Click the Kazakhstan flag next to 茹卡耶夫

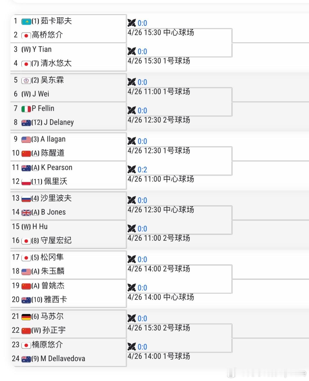tap(26, 21)
